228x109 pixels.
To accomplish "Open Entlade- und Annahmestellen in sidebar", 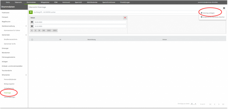I will pyautogui.click(x=12, y=66).
